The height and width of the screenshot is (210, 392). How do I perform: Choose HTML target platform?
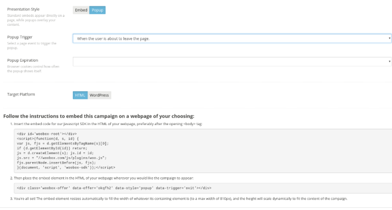80,96
